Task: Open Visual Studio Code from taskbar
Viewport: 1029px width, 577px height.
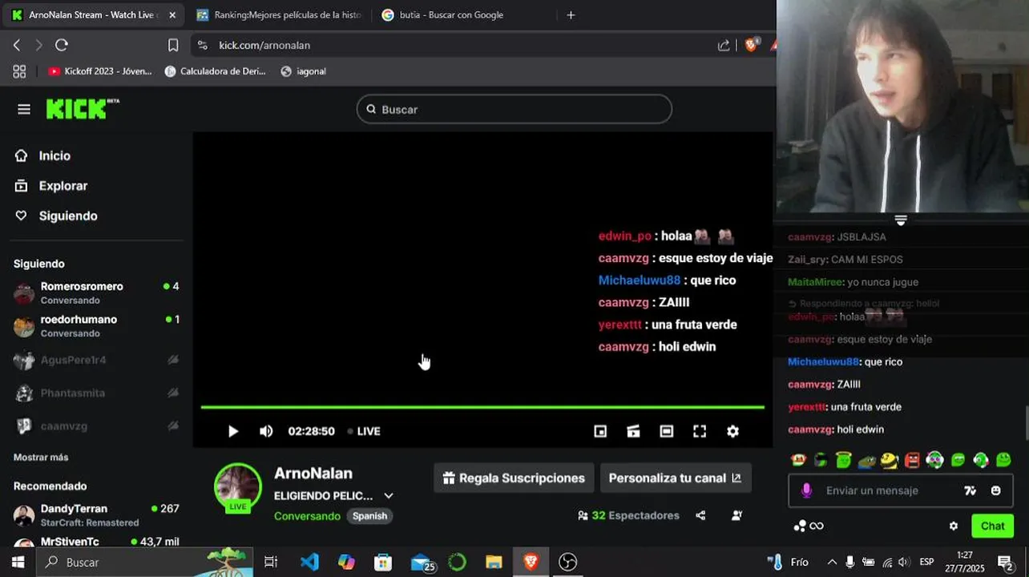Action: (309, 562)
